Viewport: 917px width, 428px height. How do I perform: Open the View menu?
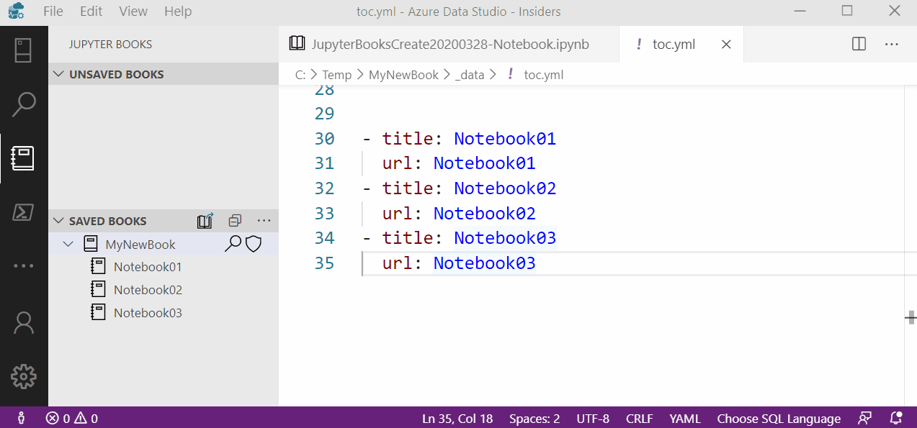pyautogui.click(x=133, y=11)
